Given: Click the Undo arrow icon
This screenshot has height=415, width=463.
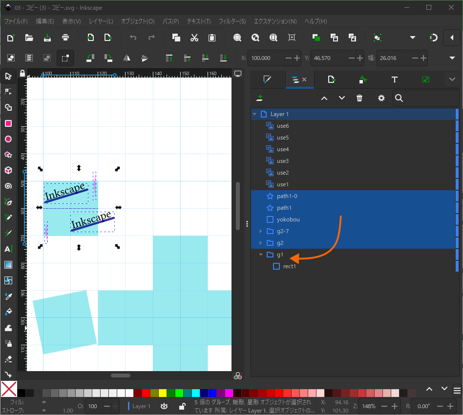Looking at the screenshot, I should pos(133,38).
